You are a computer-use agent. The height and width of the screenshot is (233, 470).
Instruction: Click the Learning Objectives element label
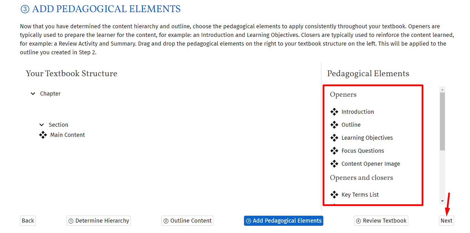pyautogui.click(x=367, y=138)
